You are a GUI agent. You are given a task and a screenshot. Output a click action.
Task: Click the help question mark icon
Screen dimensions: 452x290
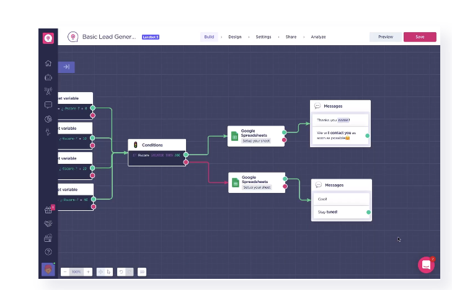[x=48, y=252]
